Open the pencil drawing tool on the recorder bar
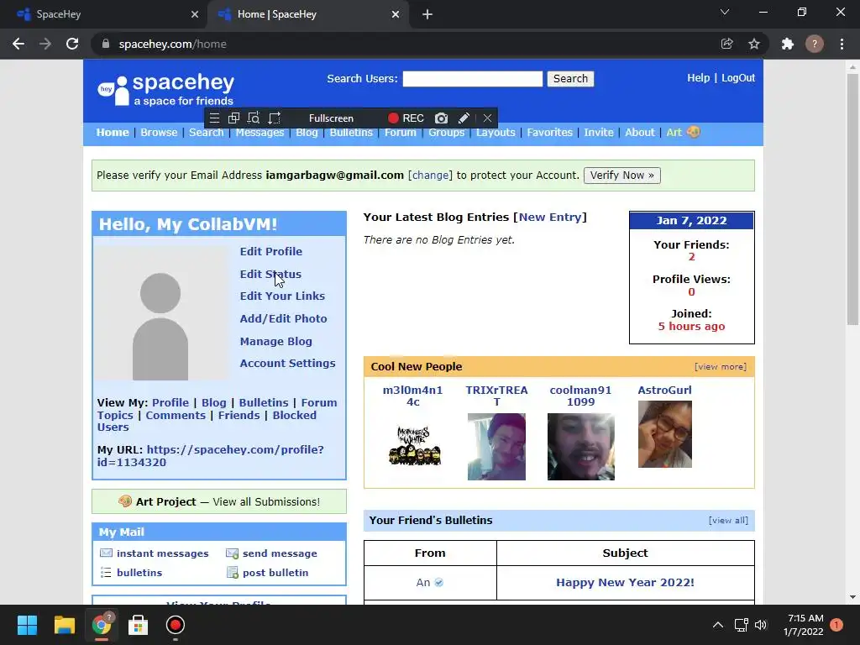The height and width of the screenshot is (645, 860). (x=464, y=118)
